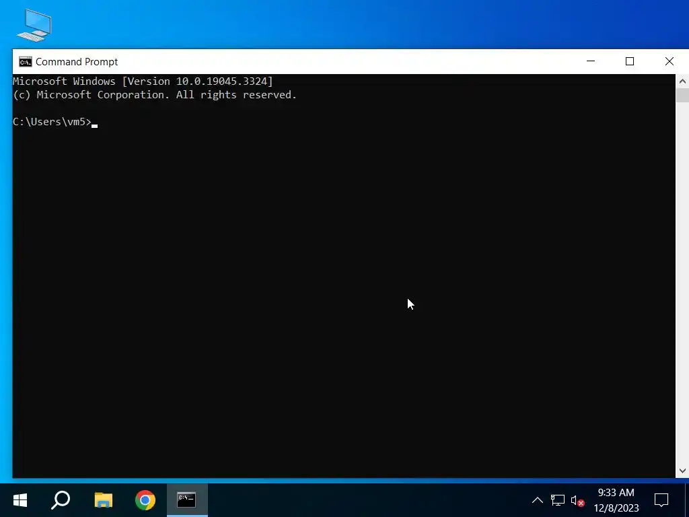Screen dimensions: 689x517
Task: Open the network status tray icon
Action: 558,500
